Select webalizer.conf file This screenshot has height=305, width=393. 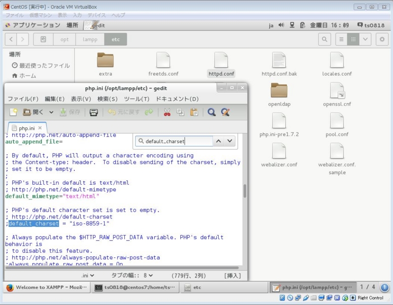pos(279,155)
